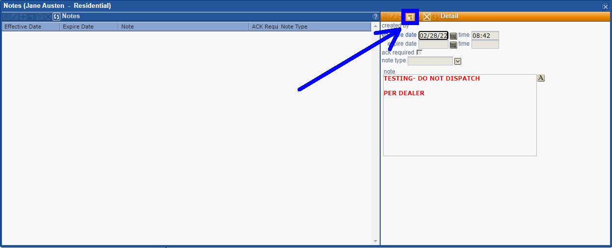Save the note in Detail panel
The width and height of the screenshot is (612, 248).
tap(410, 17)
